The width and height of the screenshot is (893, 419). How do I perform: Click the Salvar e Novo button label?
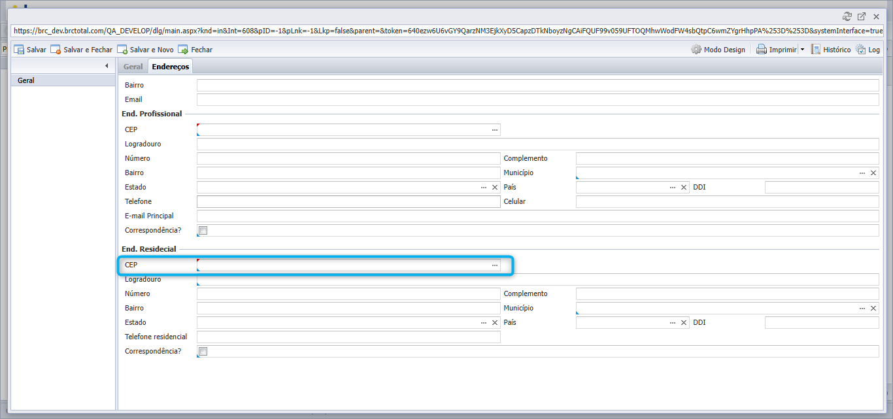pyautogui.click(x=152, y=50)
